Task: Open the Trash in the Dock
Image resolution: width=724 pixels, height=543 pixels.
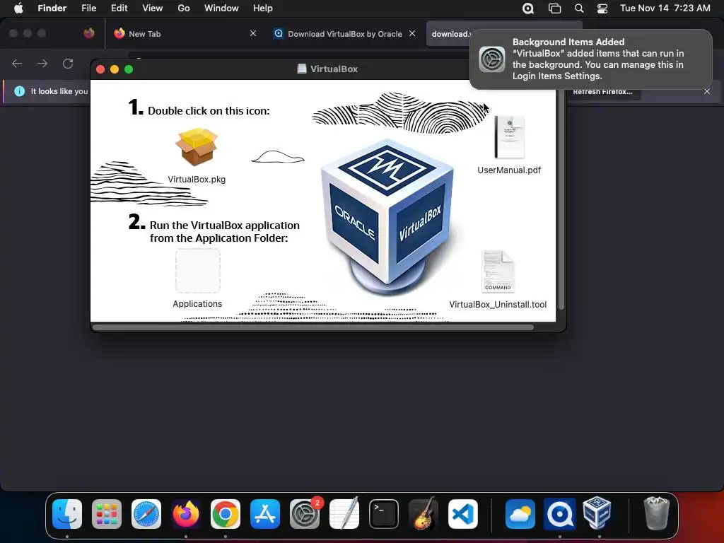Action: coord(656,513)
